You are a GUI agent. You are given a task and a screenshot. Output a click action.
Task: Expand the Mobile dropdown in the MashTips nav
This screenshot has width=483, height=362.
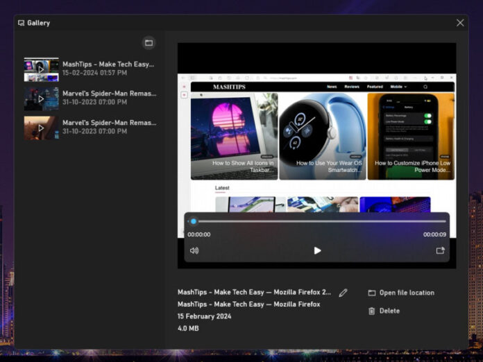point(398,87)
